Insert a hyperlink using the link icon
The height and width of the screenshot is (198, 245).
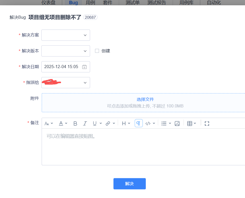coord(108,123)
